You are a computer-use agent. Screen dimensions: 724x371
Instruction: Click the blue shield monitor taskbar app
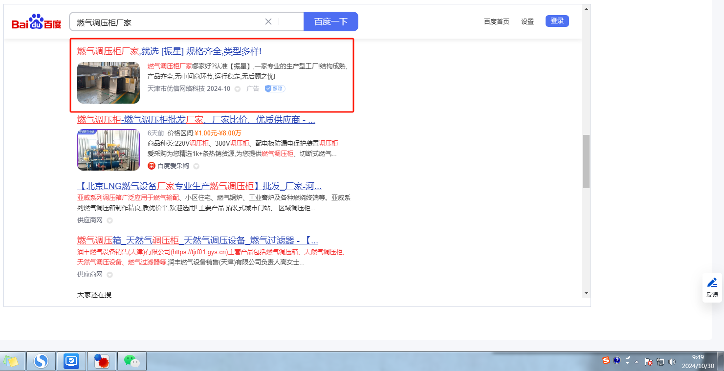pyautogui.click(x=71, y=361)
